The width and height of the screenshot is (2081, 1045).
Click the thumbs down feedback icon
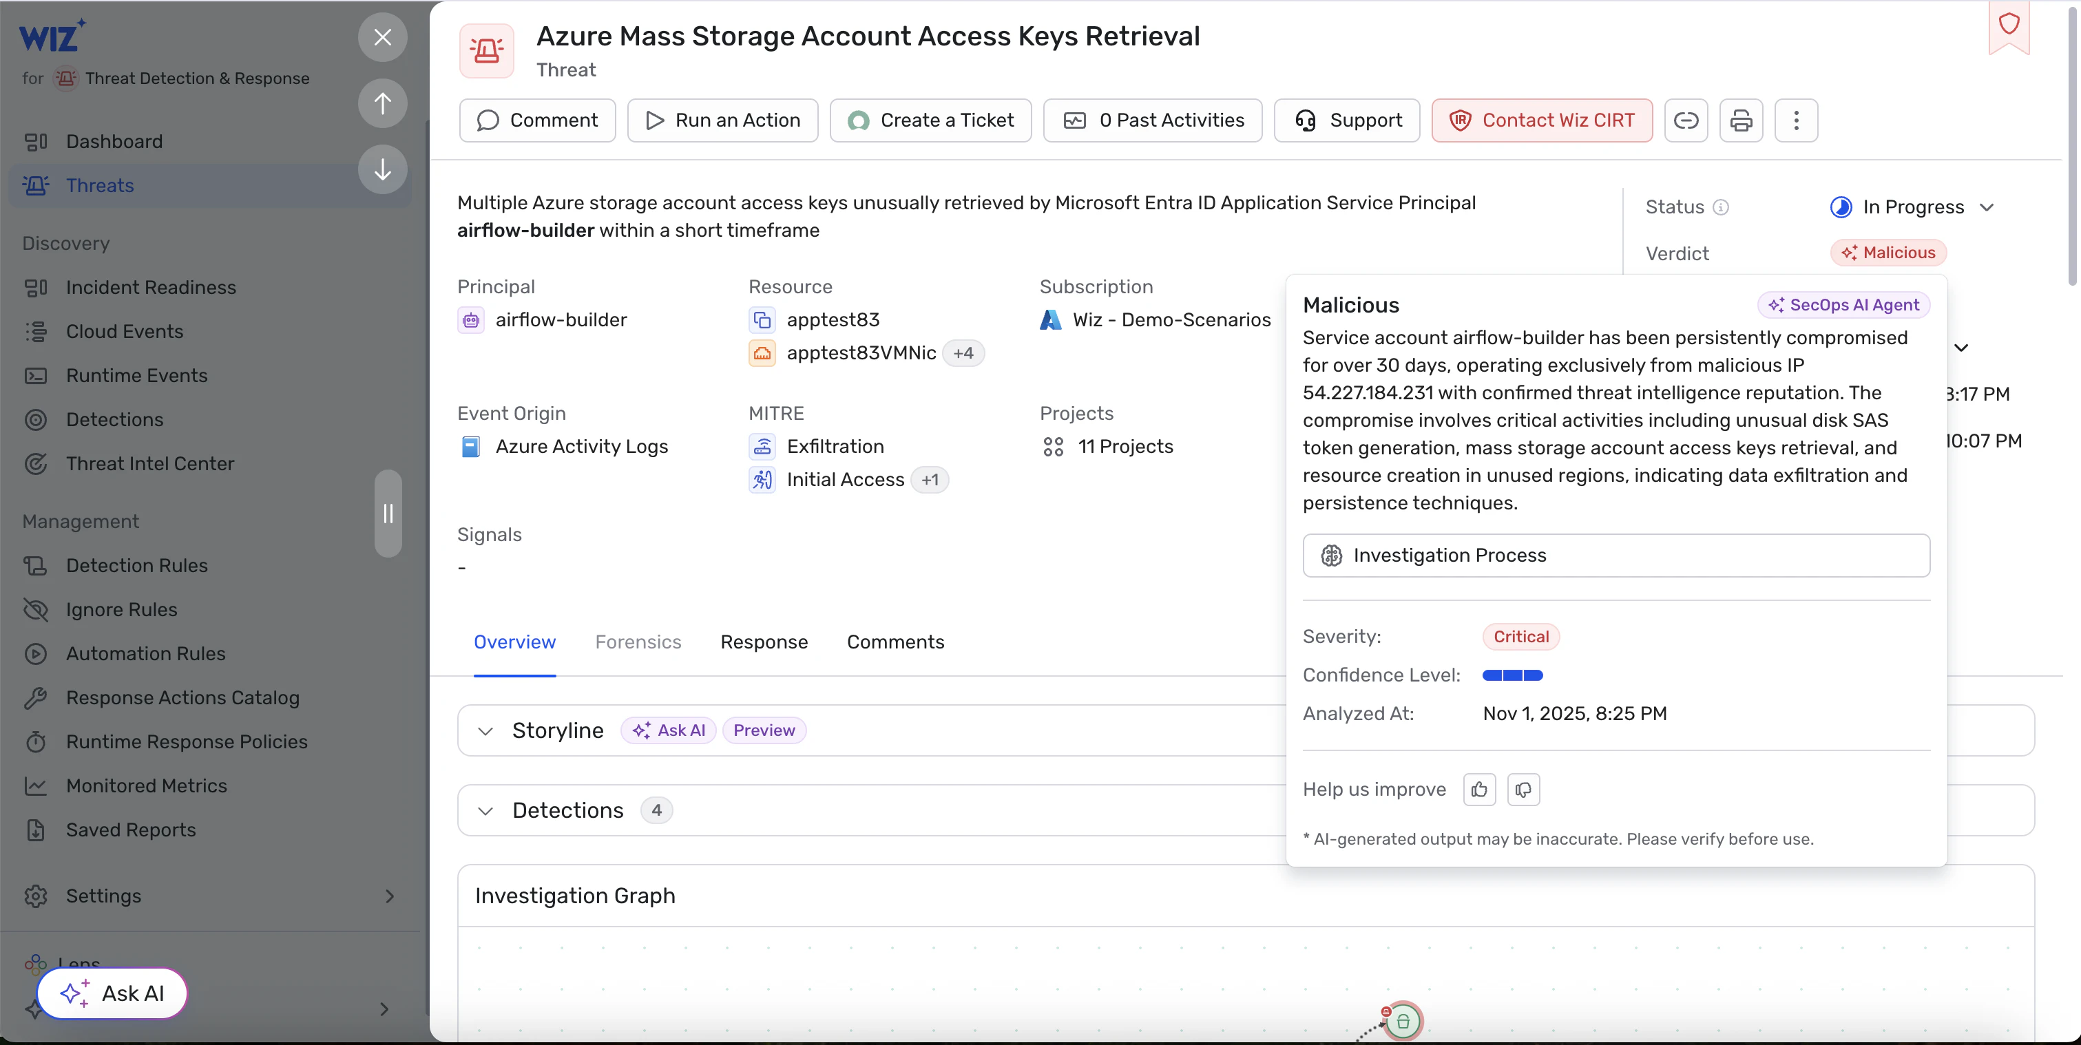pyautogui.click(x=1523, y=789)
